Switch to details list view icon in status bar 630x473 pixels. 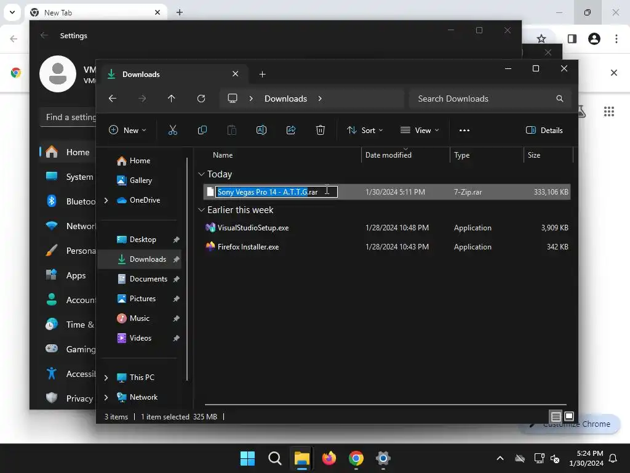(556, 417)
